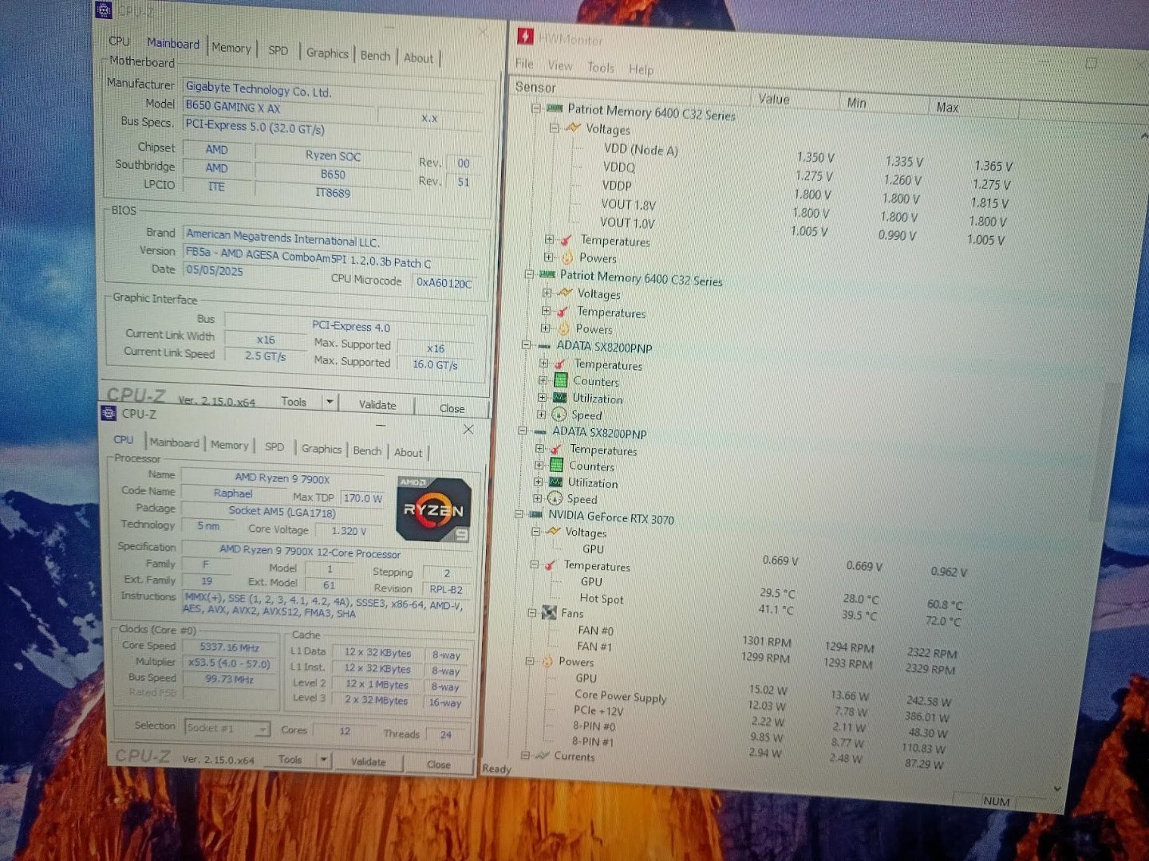1149x861 pixels.
Task: Select the Hot Spot temperature row
Action: [x=602, y=598]
